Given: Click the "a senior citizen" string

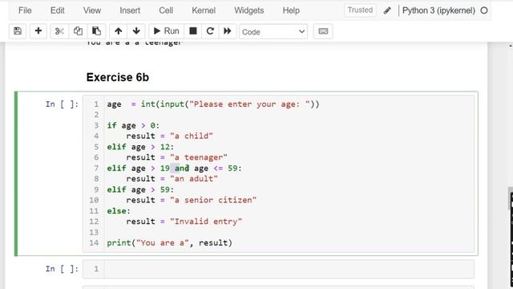Looking at the screenshot, I should click(213, 200).
